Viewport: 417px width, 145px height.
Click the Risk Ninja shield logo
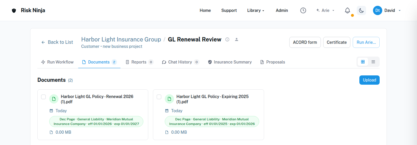pyautogui.click(x=14, y=10)
